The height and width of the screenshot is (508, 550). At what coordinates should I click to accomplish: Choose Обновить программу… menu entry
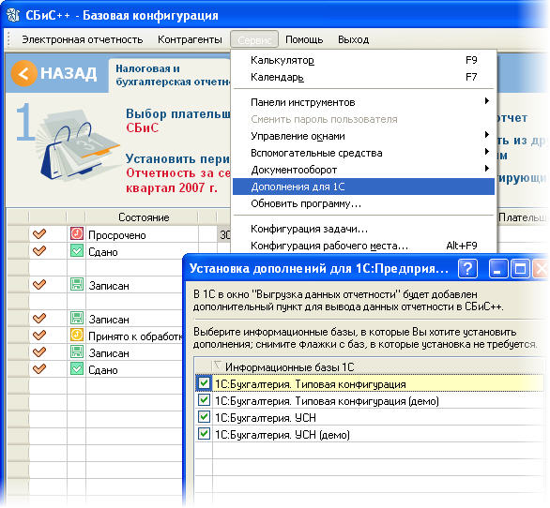[364, 203]
